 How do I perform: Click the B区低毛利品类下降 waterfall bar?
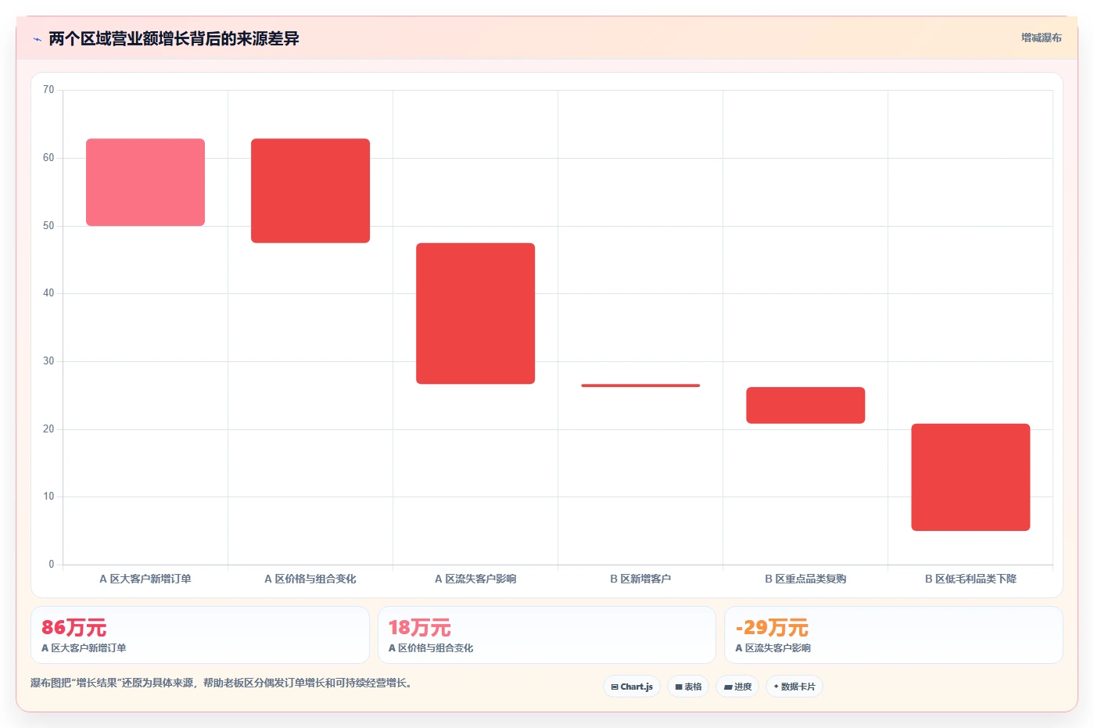tap(970, 477)
